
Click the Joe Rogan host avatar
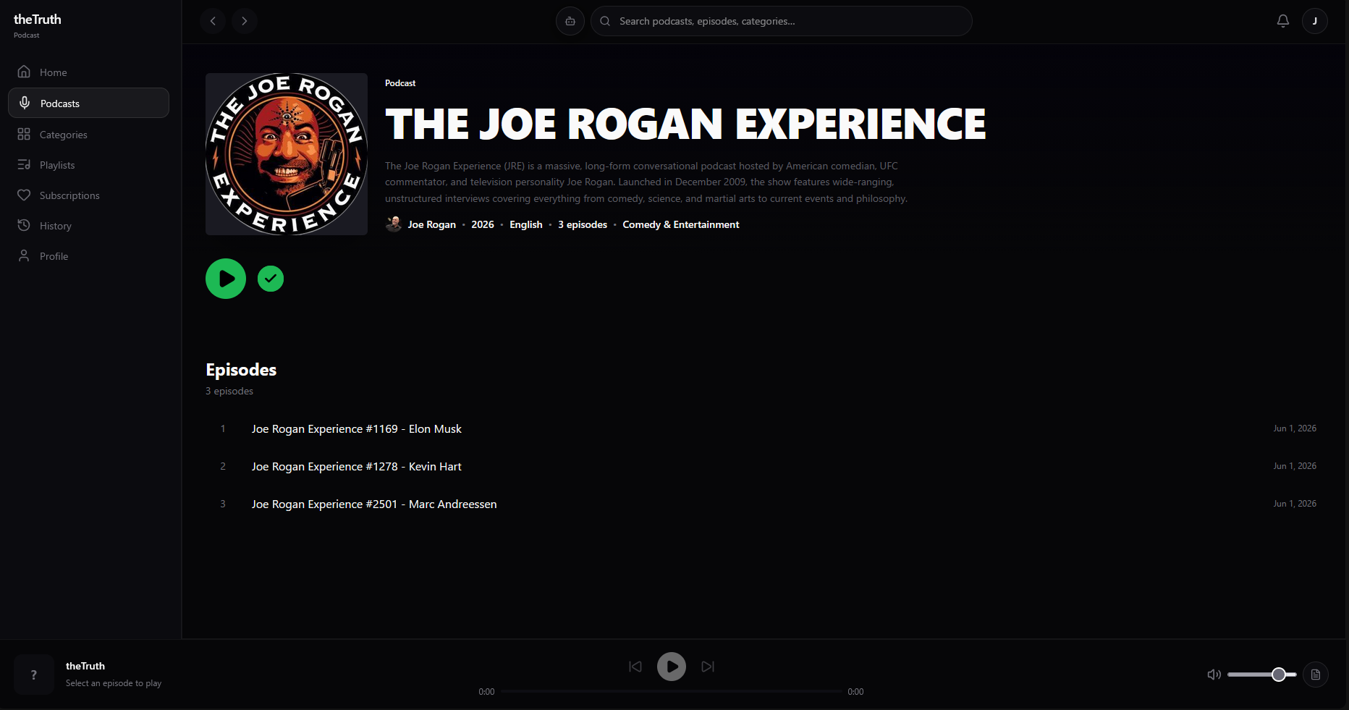click(394, 224)
